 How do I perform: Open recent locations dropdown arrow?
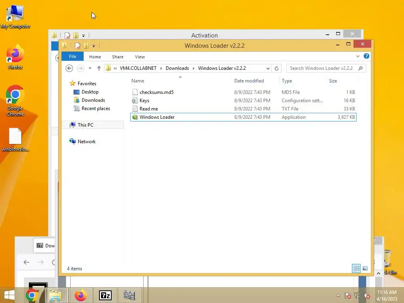click(90, 68)
